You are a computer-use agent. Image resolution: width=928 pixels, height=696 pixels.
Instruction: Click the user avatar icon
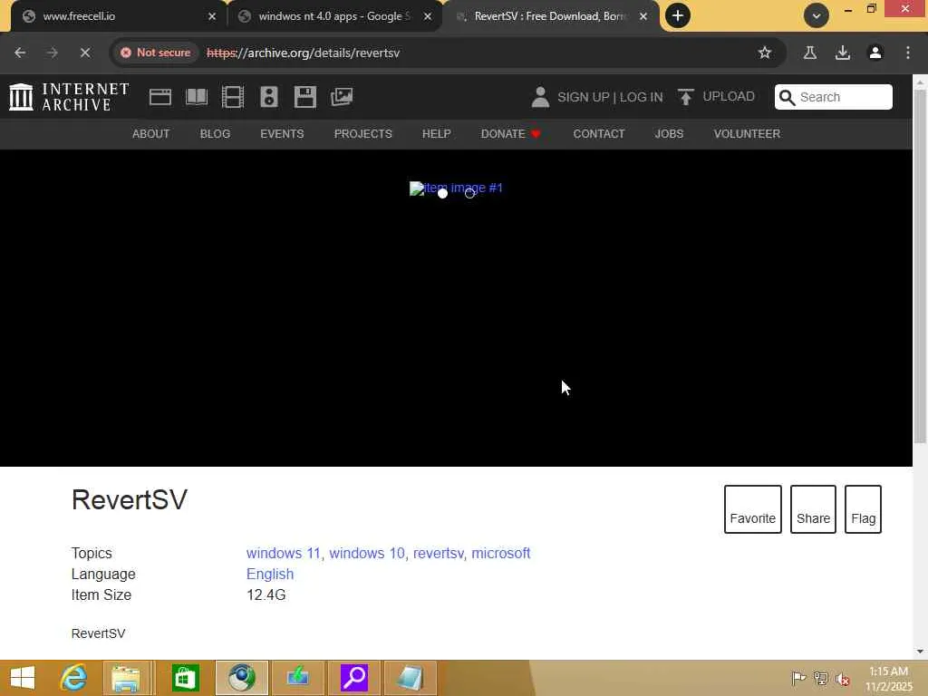coord(540,97)
